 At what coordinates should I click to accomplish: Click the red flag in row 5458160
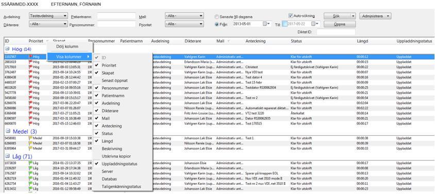(30, 98)
